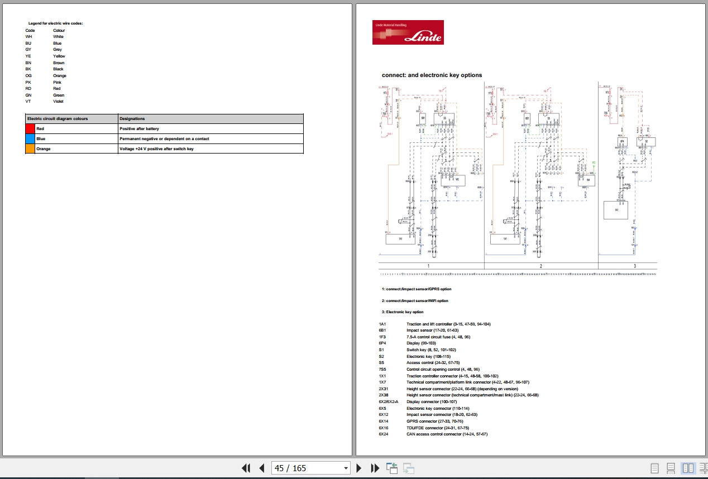Go to the first page

[x=246, y=468]
